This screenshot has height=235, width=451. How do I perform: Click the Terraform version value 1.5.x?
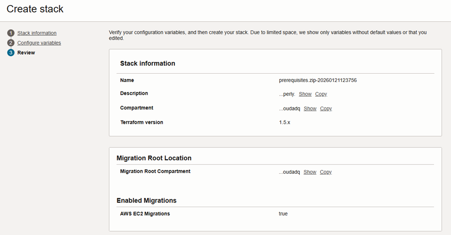tap(284, 122)
